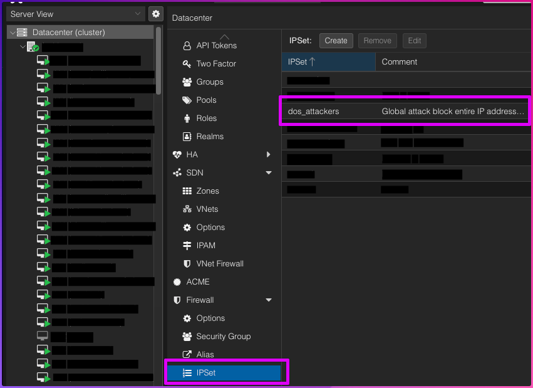
Task: Collapse the SDN section arrow
Action: pyautogui.click(x=269, y=173)
